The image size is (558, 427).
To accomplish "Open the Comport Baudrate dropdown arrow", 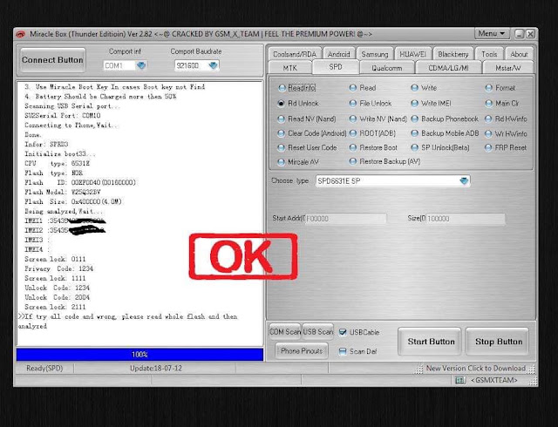I will tap(213, 65).
